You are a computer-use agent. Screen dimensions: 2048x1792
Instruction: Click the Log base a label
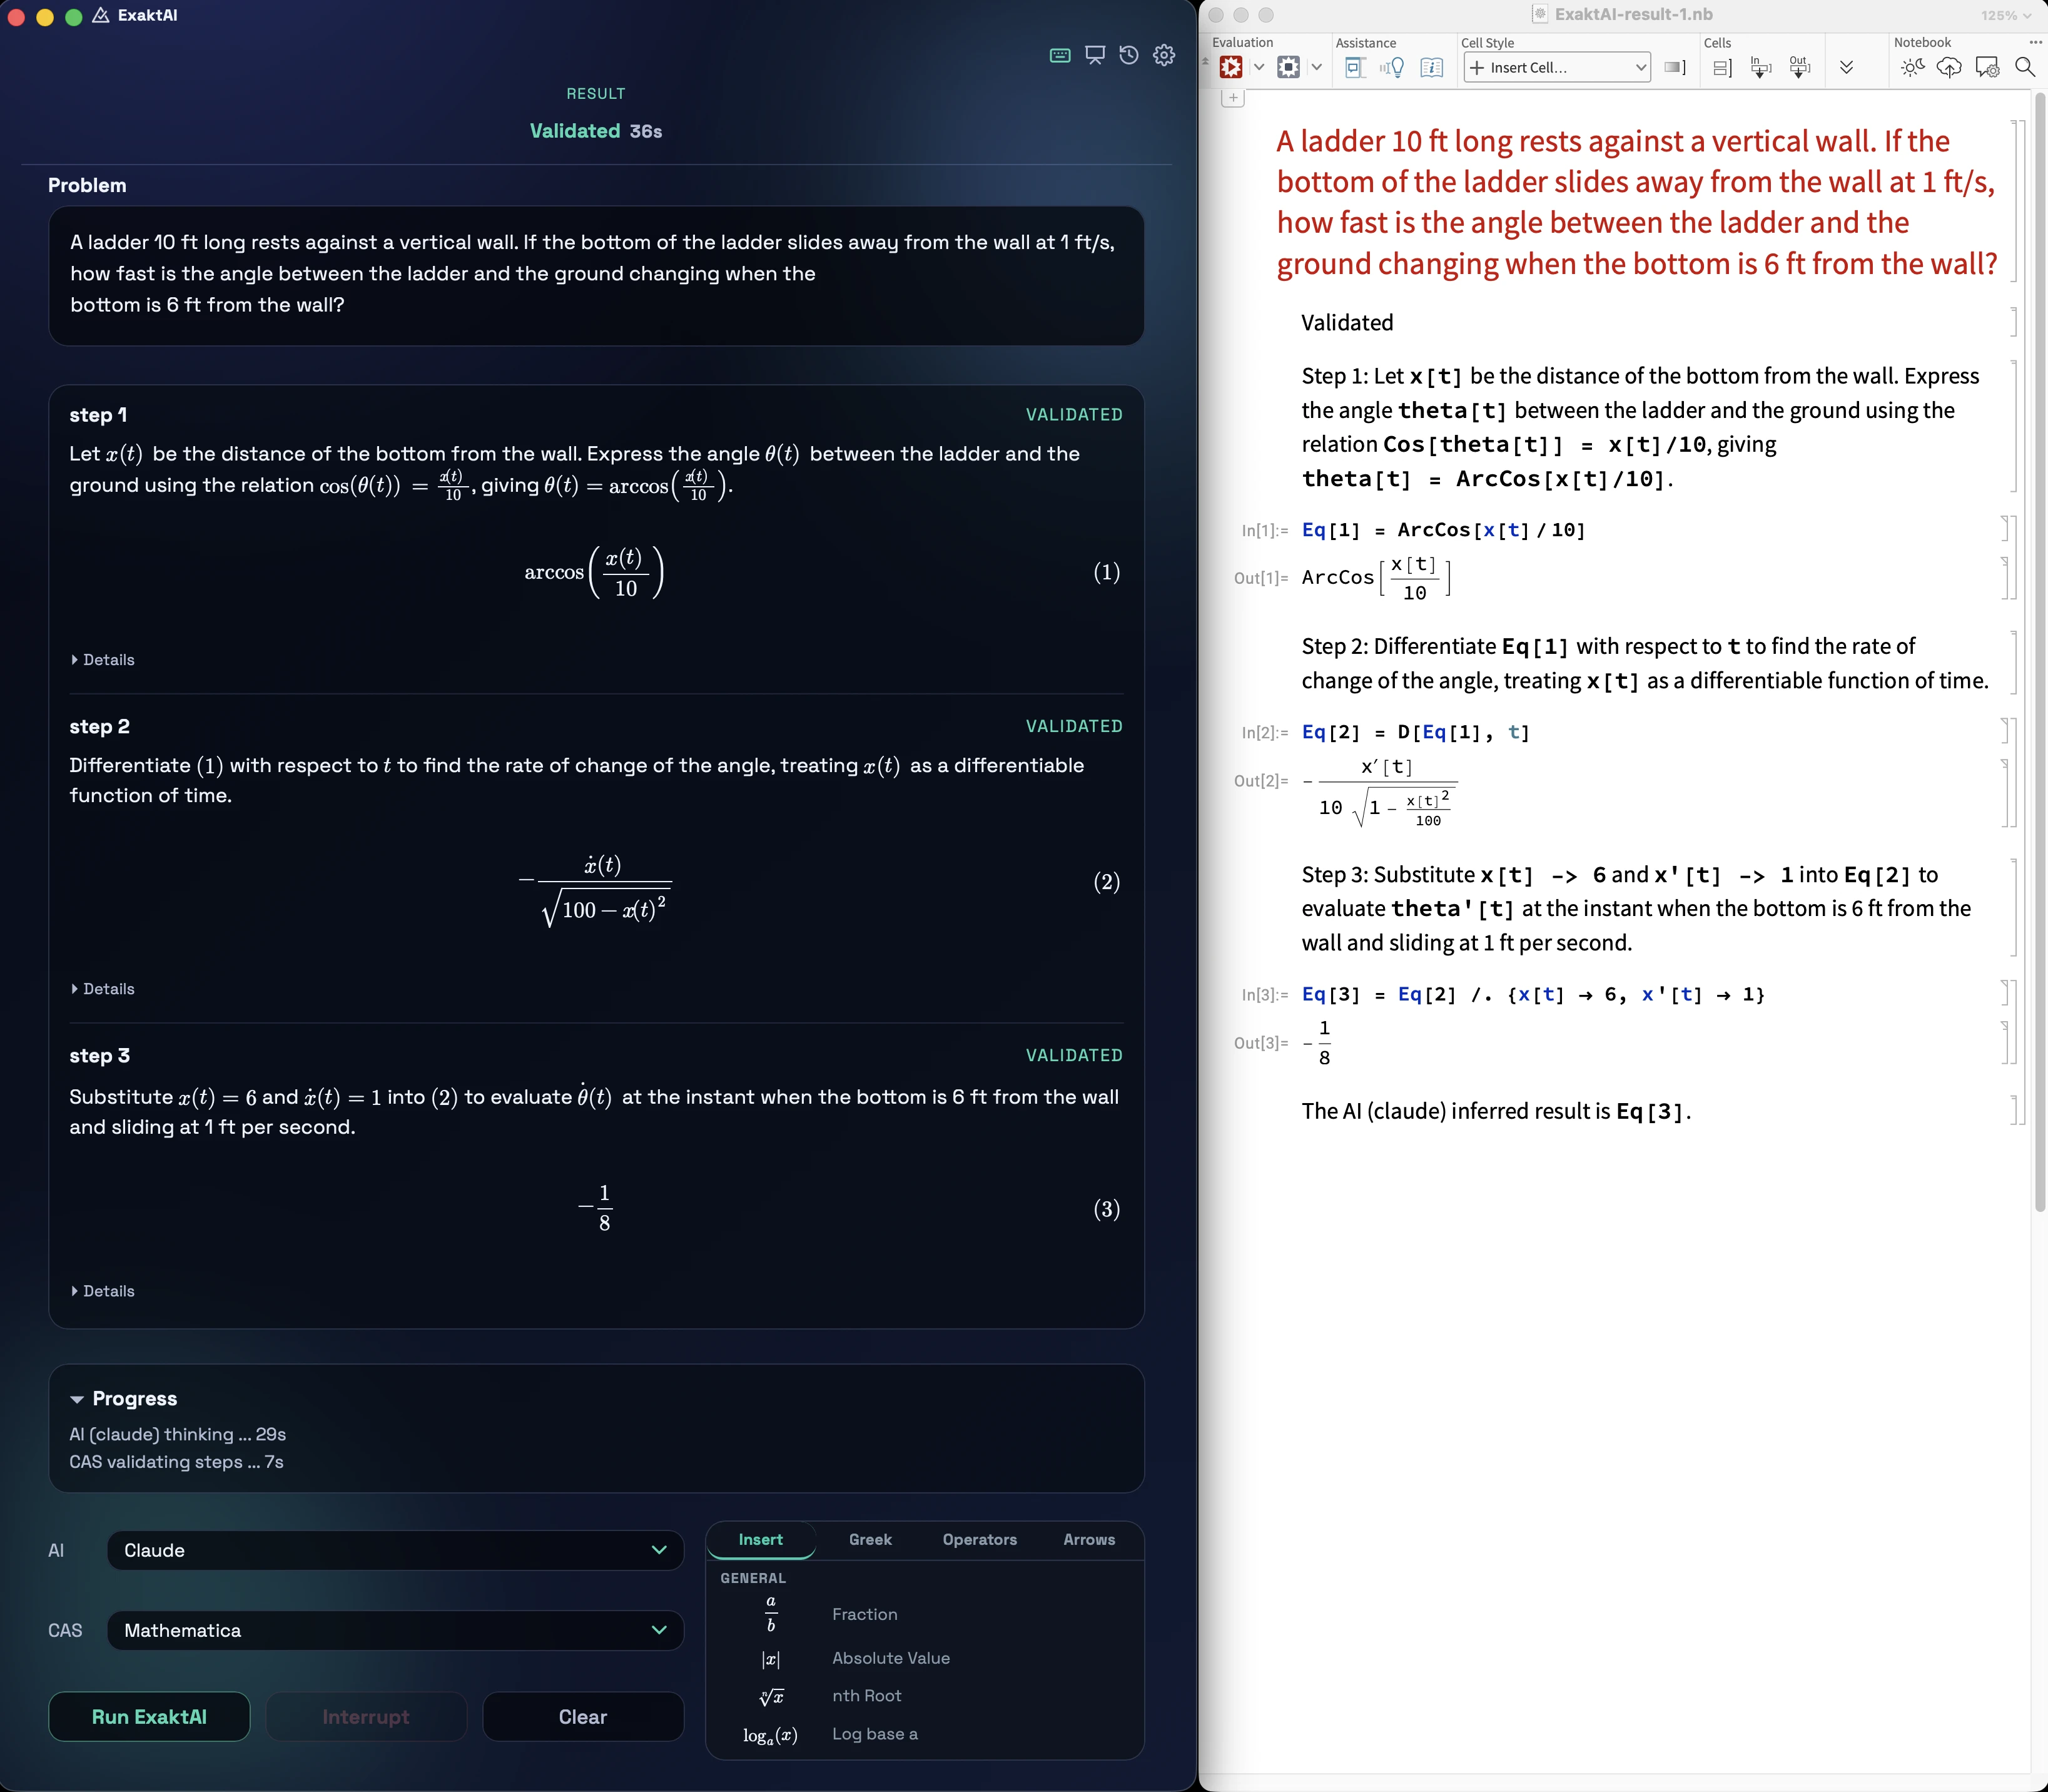tap(876, 1734)
